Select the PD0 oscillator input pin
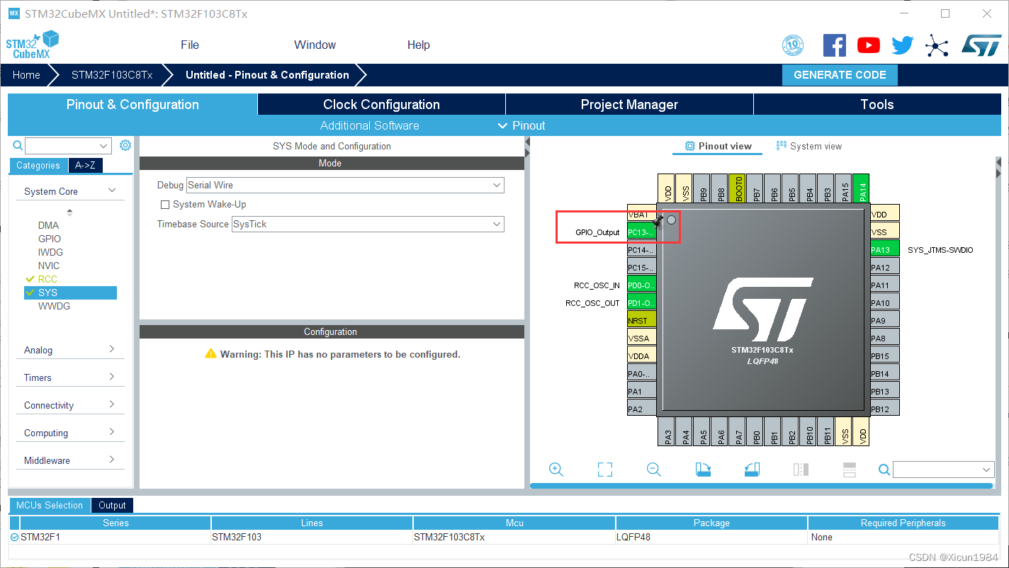 [641, 285]
